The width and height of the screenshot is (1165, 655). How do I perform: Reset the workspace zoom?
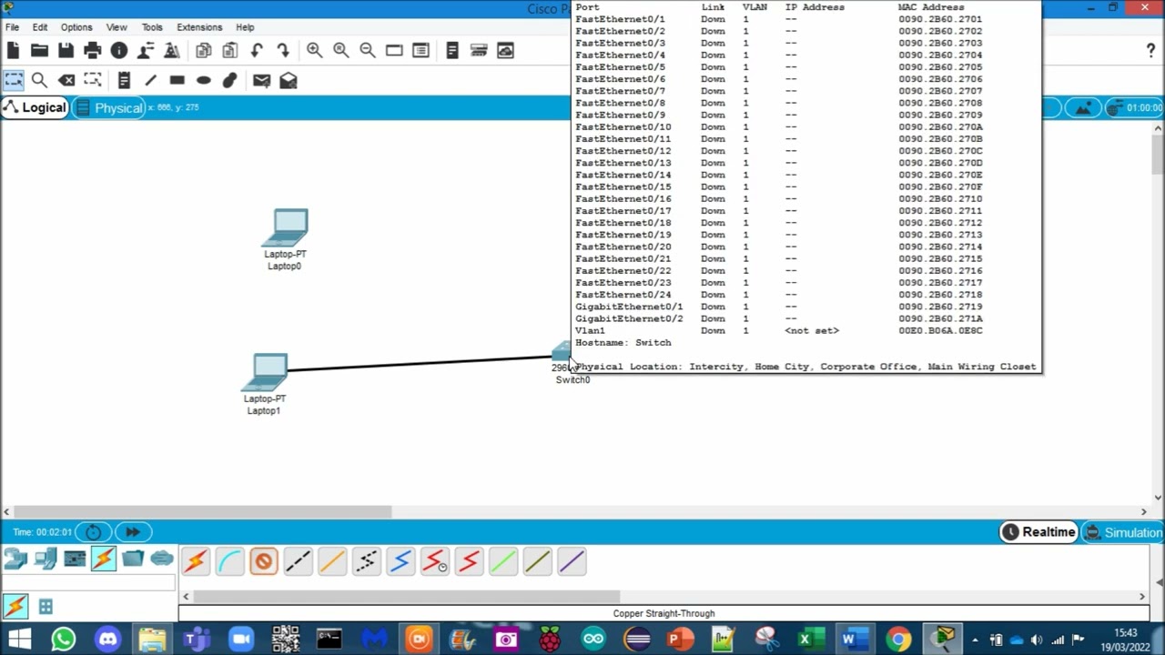point(340,51)
